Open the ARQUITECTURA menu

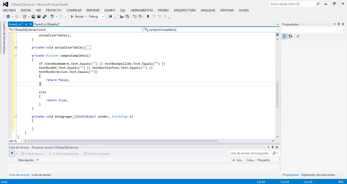(x=185, y=10)
